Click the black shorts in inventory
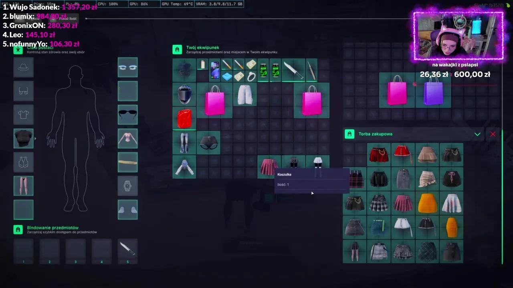The width and height of the screenshot is (513, 288). [208, 142]
